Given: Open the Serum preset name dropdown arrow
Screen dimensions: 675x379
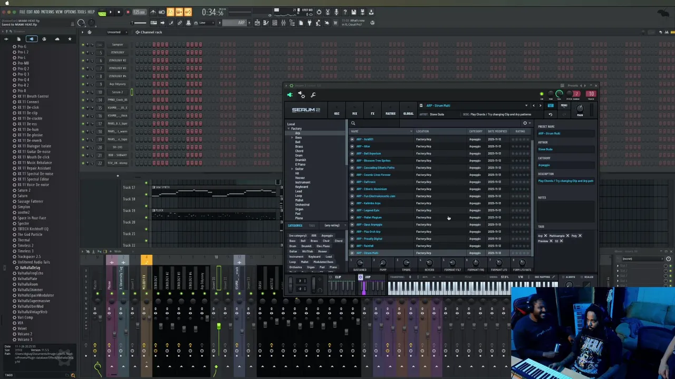Looking at the screenshot, I should coord(526,106).
